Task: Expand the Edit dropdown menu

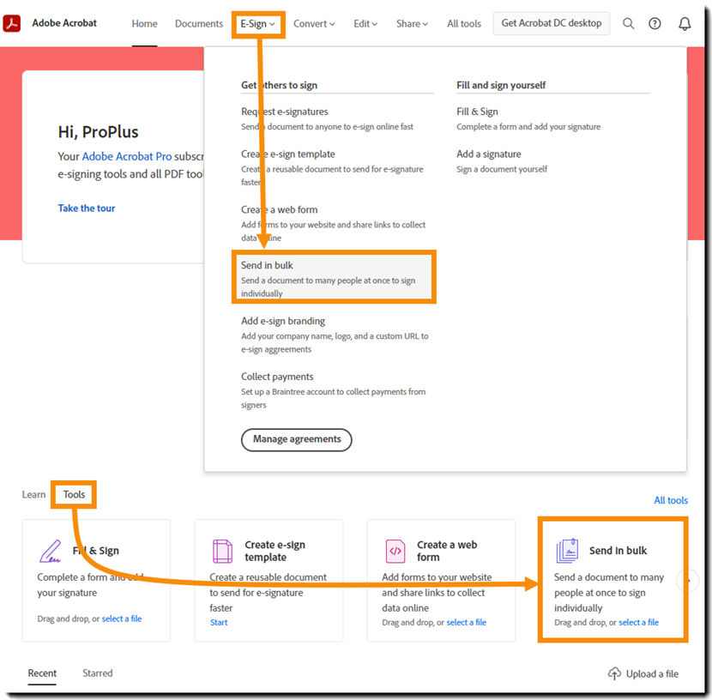Action: (365, 24)
